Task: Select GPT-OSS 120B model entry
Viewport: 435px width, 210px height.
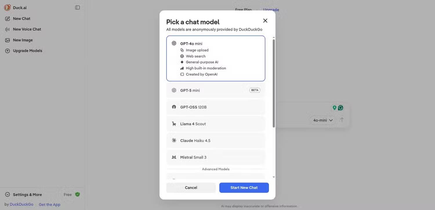Action: [x=215, y=107]
